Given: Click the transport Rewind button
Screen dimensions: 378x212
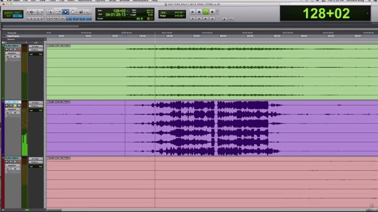Looking at the screenshot, I should click(199, 19).
